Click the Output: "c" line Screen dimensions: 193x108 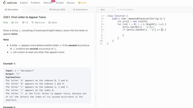[x=13, y=74]
